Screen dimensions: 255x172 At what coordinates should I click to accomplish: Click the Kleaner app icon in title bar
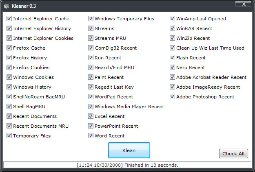point(7,6)
